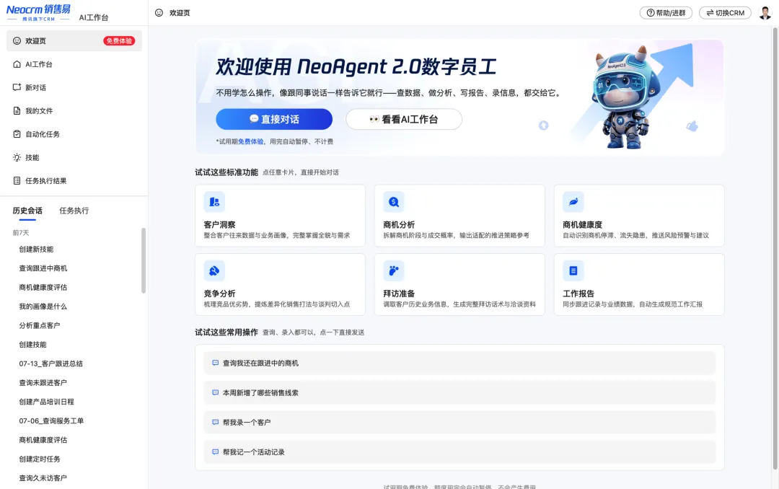Screen dimensions: 779x489
Task: Open the 工作报告 function card
Action: 639,285
